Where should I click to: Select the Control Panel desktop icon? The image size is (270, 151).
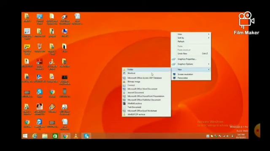[40, 19]
